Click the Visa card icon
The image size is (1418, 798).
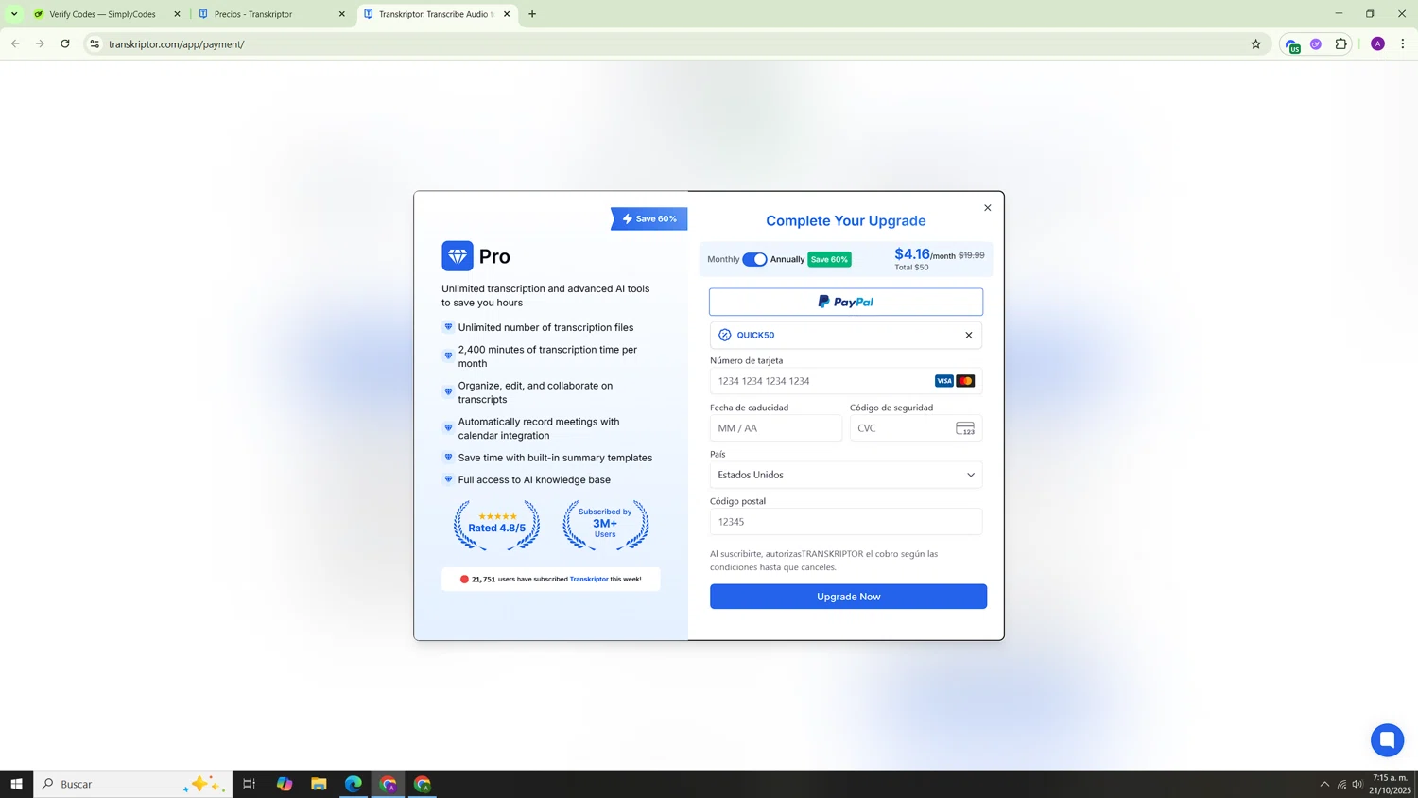click(943, 381)
